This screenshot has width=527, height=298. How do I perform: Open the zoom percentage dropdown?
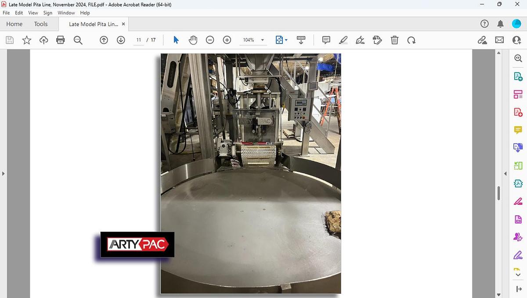coord(262,40)
